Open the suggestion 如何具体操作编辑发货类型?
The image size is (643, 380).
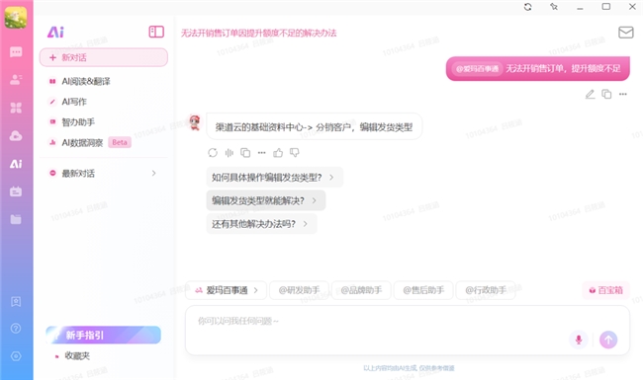pyautogui.click(x=274, y=178)
